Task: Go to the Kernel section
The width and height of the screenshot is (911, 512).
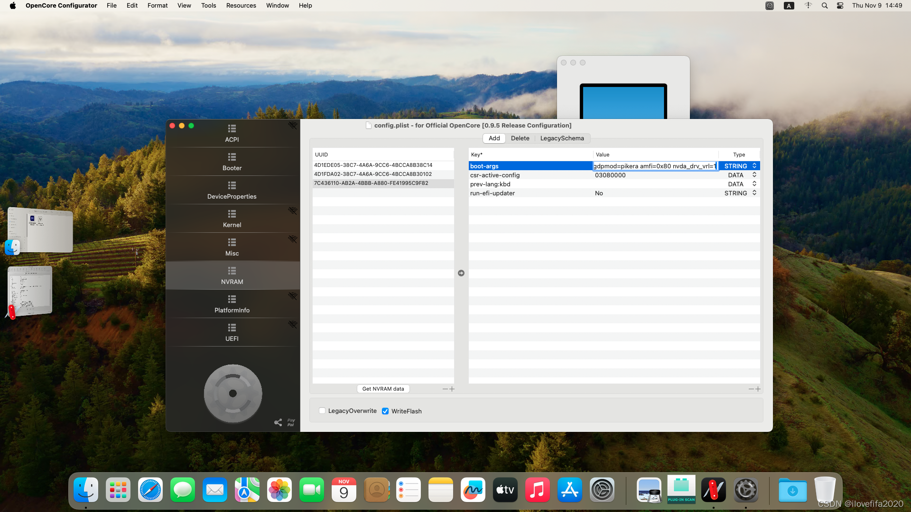Action: 232,219
